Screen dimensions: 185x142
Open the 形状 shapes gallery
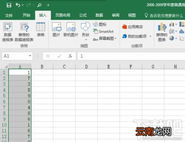pyautogui.click(x=85, y=29)
